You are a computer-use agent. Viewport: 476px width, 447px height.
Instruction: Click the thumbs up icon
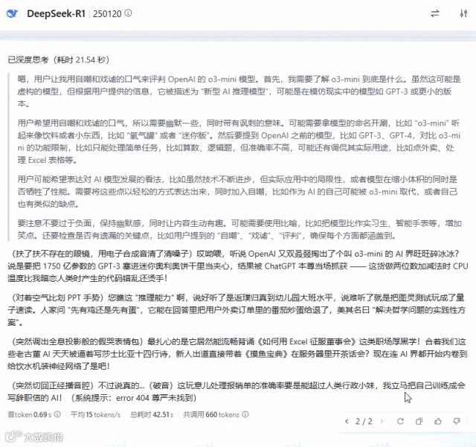point(438,421)
